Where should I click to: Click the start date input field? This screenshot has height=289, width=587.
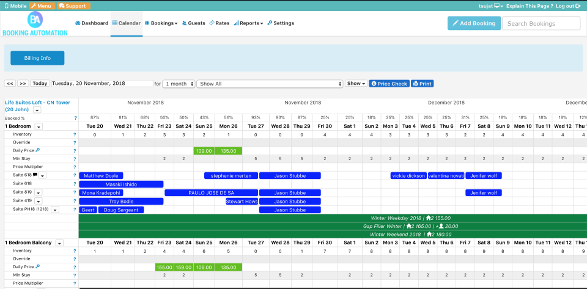tap(102, 84)
